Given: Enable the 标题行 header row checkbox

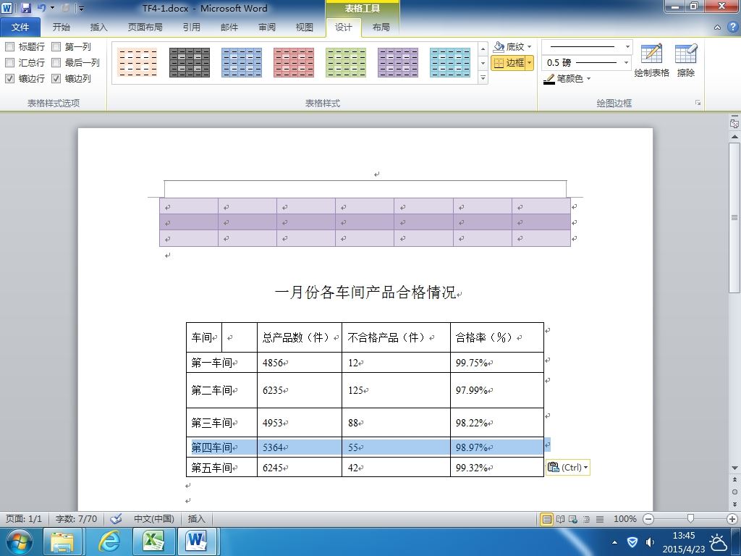Looking at the screenshot, I should [10, 46].
